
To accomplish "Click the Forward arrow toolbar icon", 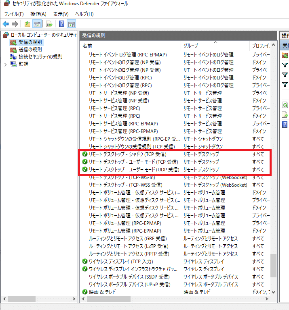I will 15,24.
